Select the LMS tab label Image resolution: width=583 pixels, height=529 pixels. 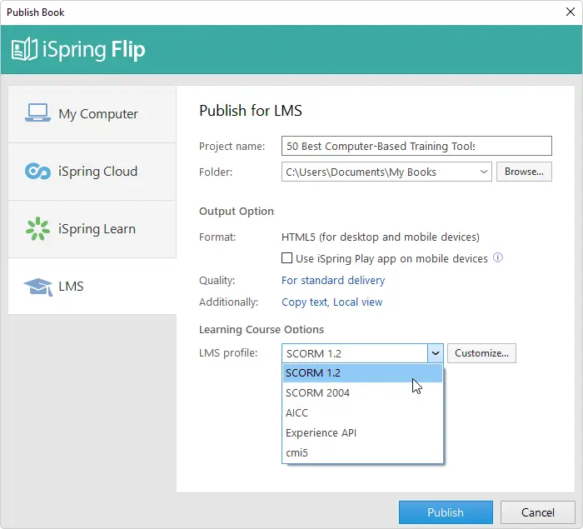[71, 287]
